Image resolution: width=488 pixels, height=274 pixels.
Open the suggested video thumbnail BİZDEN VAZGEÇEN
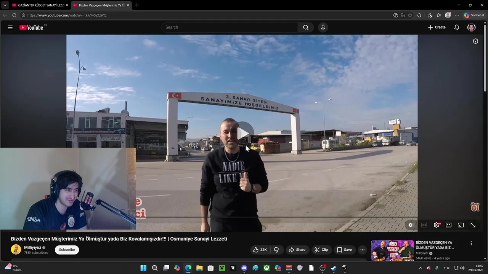click(392, 250)
